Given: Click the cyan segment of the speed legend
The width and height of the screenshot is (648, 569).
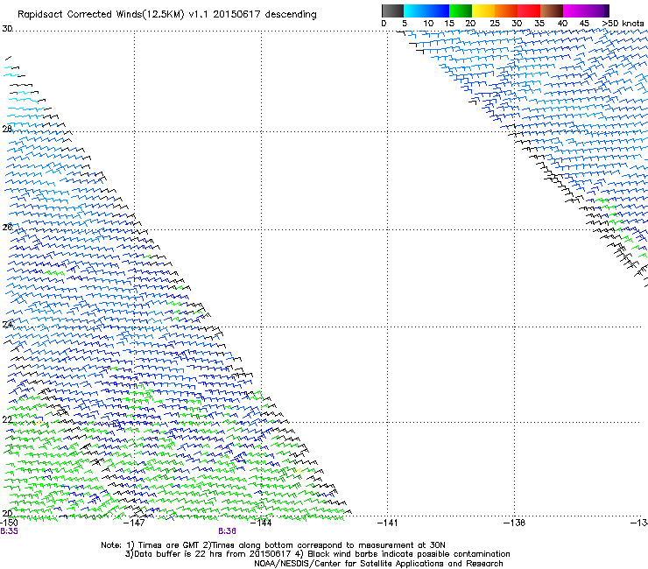Looking at the screenshot, I should tap(415, 11).
